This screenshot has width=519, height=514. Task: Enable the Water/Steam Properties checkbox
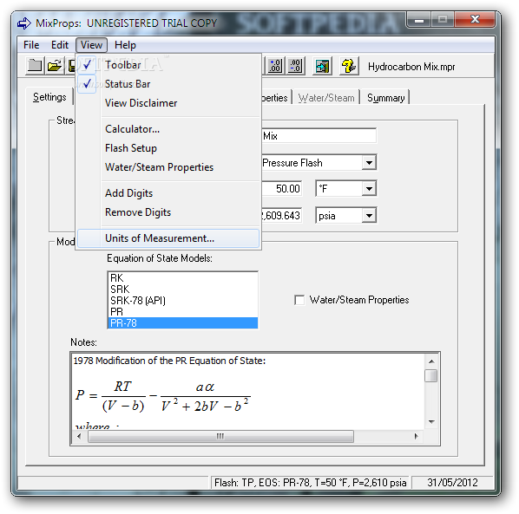click(x=299, y=300)
